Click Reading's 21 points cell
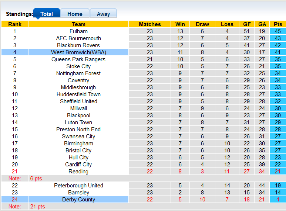The width and height of the screenshot is (286, 211). 277,172
